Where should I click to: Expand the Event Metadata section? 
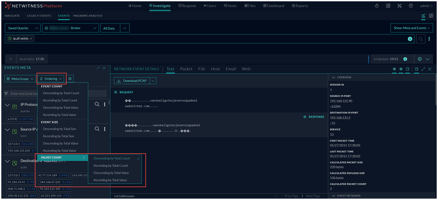(333, 196)
